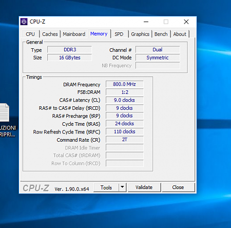The image size is (231, 228).
Task: Open the Graphics tab
Action: click(140, 34)
